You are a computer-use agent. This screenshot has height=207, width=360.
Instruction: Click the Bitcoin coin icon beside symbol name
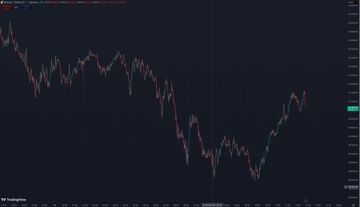(2, 2)
